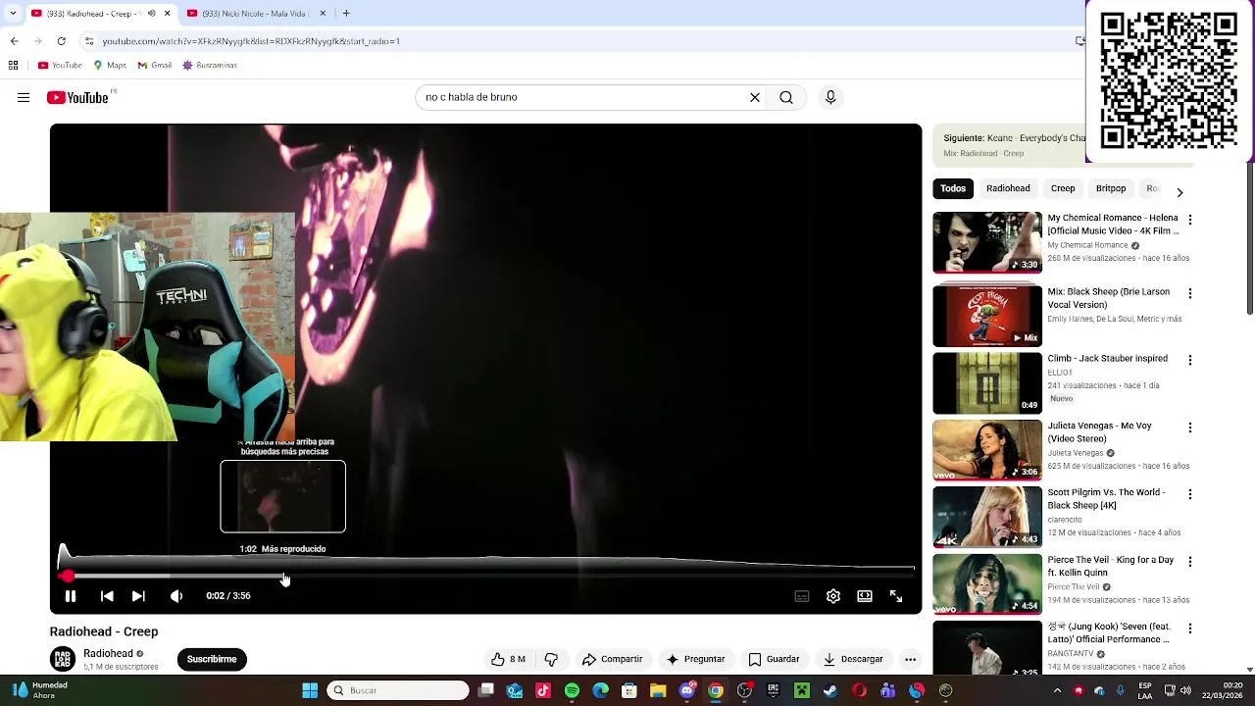1255x706 pixels.
Task: Switch the player to full screen
Action: [896, 595]
